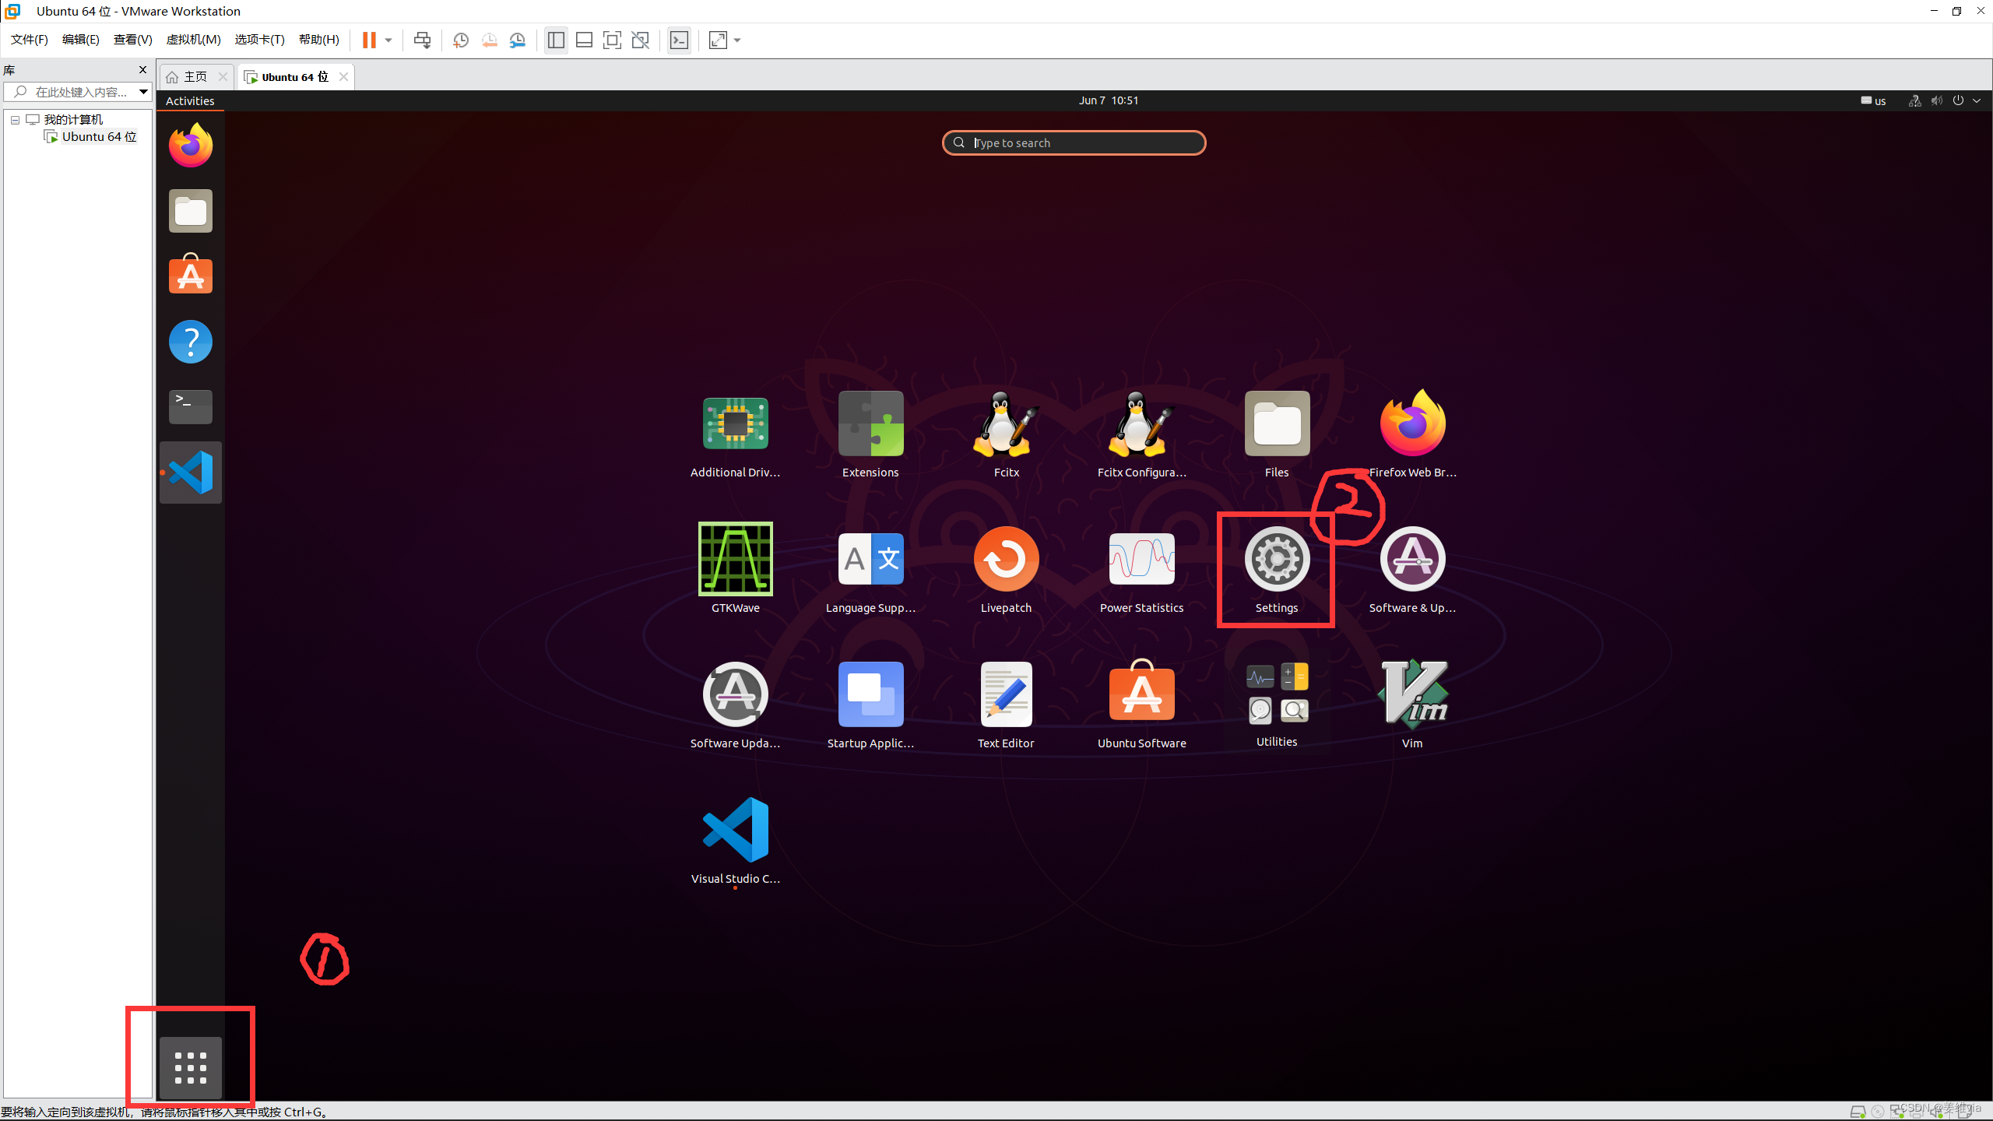Open Visual Studio Code in dock
This screenshot has width=1993, height=1121.
tap(191, 473)
